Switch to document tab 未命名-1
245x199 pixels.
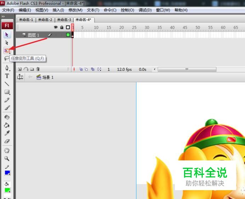pos(26,20)
